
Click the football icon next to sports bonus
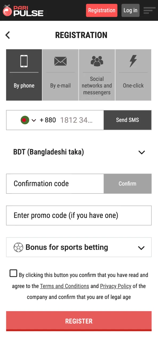[x=18, y=247]
